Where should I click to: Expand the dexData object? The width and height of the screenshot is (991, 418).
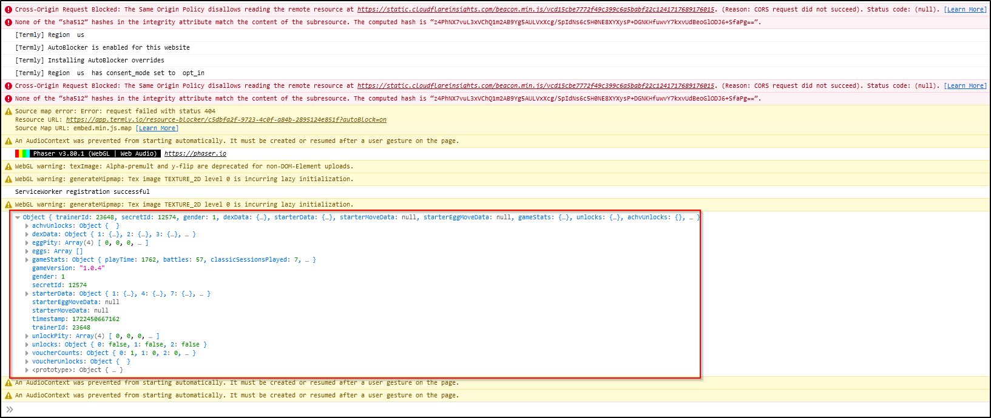point(27,234)
